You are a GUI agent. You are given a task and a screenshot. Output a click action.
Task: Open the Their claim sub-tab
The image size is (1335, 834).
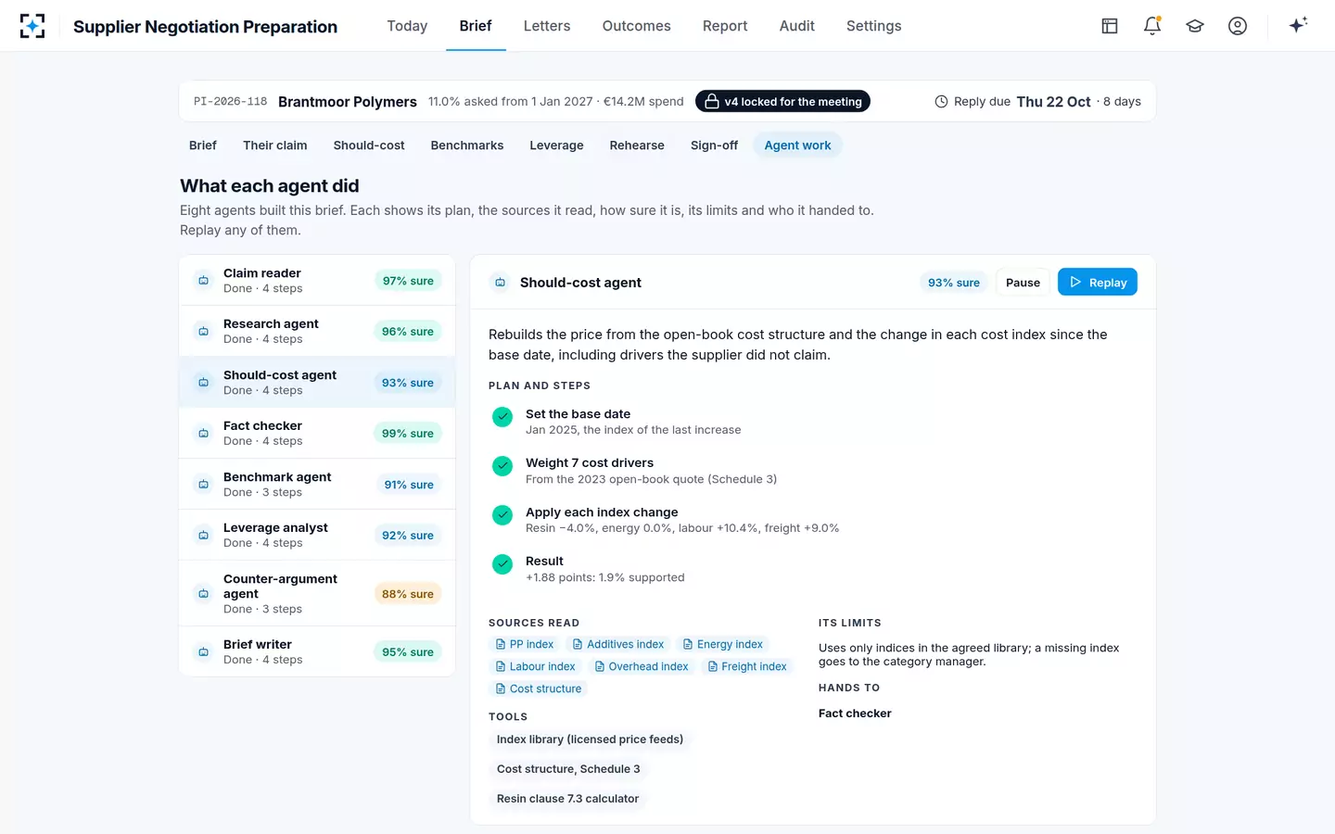[x=275, y=145]
